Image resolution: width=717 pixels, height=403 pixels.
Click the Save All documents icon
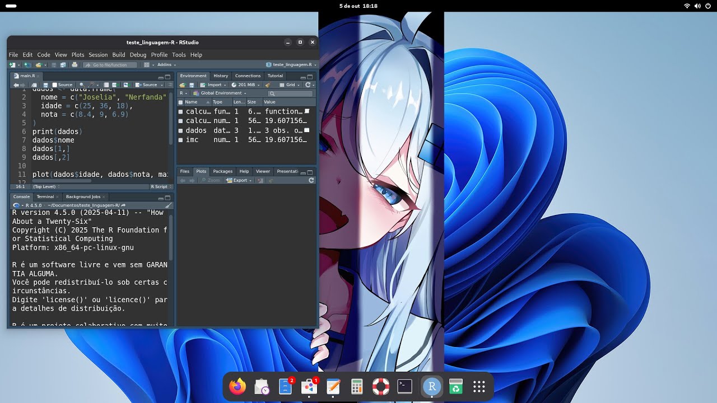click(x=63, y=65)
